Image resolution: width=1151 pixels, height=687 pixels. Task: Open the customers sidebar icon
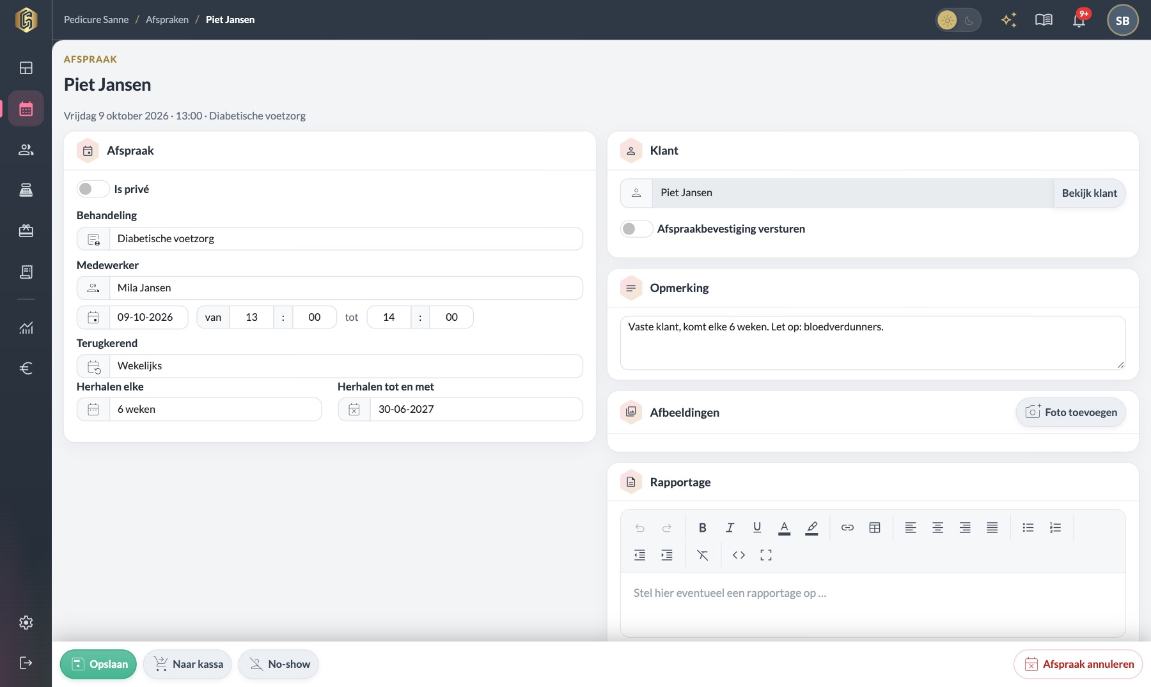(26, 150)
